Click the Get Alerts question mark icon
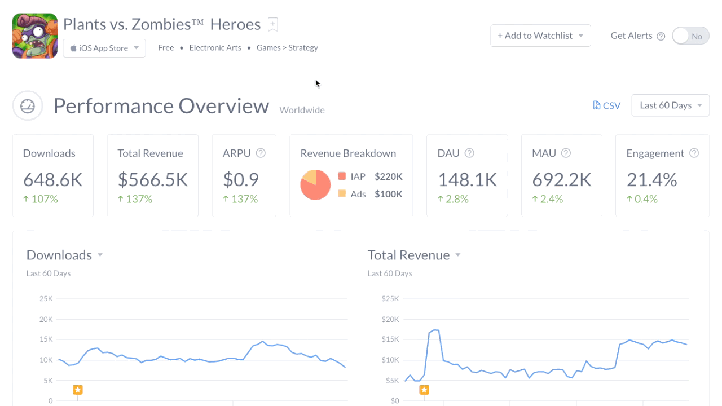 660,36
